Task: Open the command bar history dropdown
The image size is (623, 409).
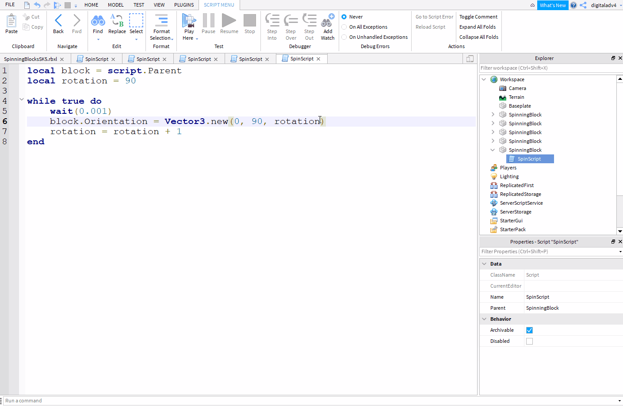Action: (620, 401)
